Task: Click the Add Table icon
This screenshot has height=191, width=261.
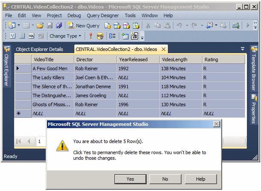Action: point(125,36)
